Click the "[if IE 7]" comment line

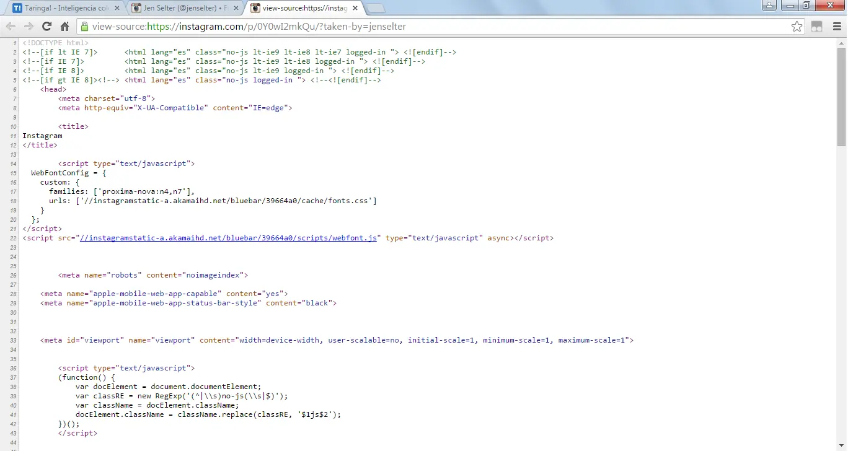point(224,61)
